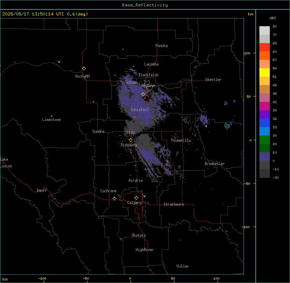Click the Airdrie label
Screen dimensions: 290x283
pos(136,180)
